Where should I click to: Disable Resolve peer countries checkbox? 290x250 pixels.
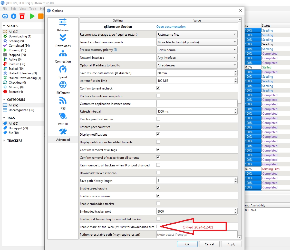[158, 127]
